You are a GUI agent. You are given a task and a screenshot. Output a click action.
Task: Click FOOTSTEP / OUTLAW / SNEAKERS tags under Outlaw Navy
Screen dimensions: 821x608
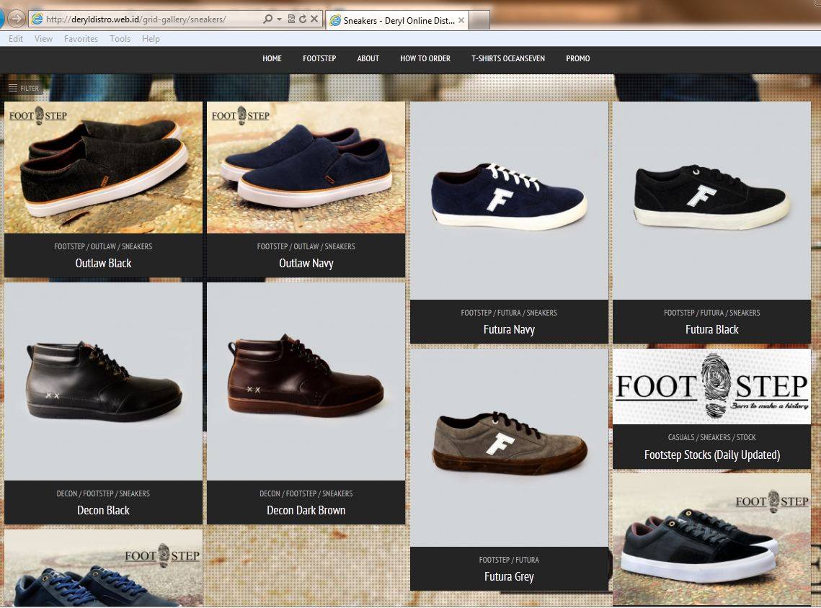point(306,246)
